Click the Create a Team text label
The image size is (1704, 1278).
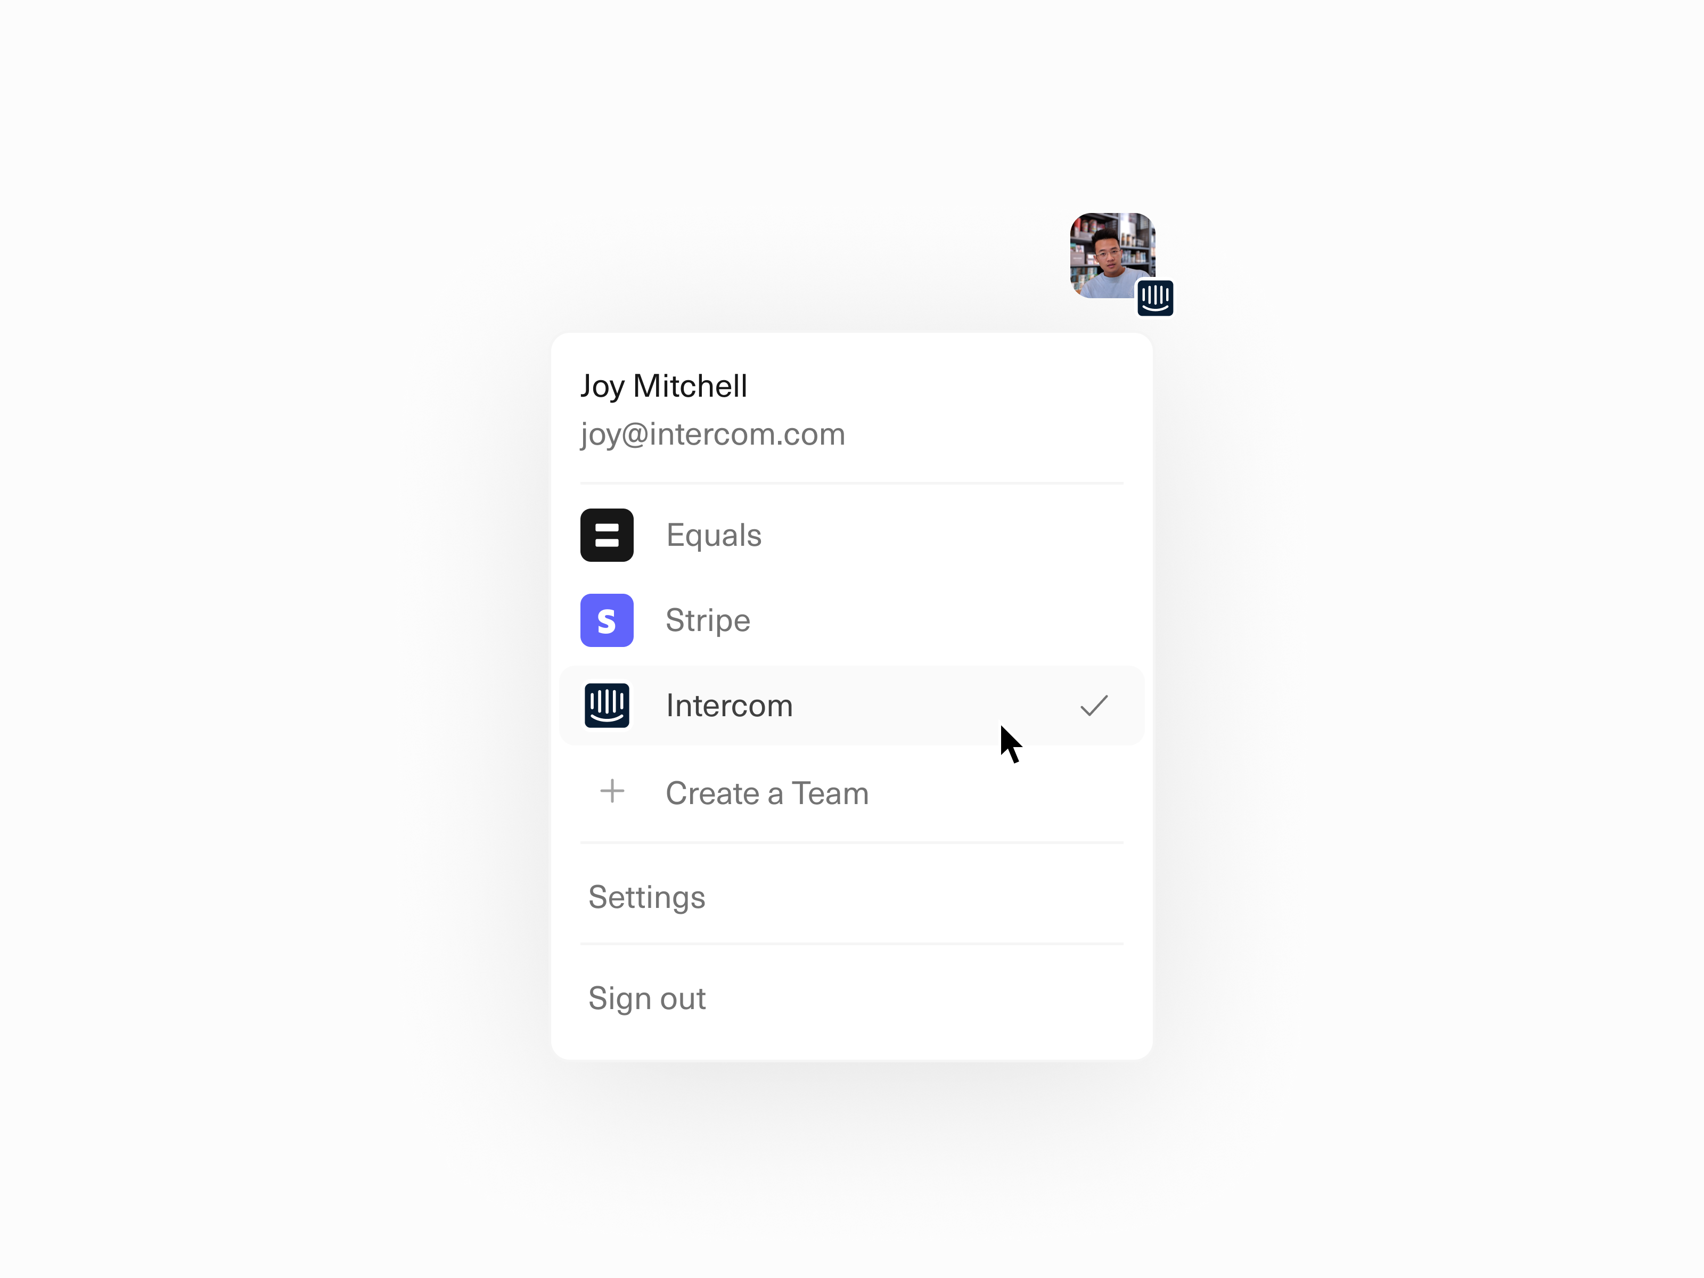pos(767,793)
